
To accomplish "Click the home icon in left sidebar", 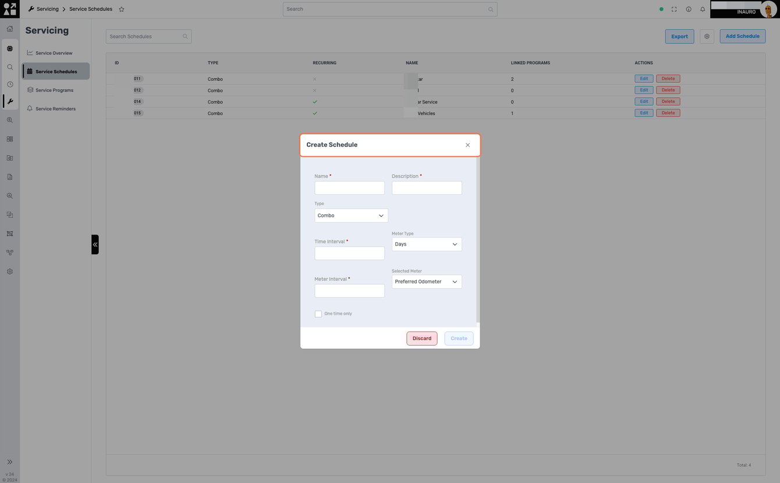I will tap(10, 29).
